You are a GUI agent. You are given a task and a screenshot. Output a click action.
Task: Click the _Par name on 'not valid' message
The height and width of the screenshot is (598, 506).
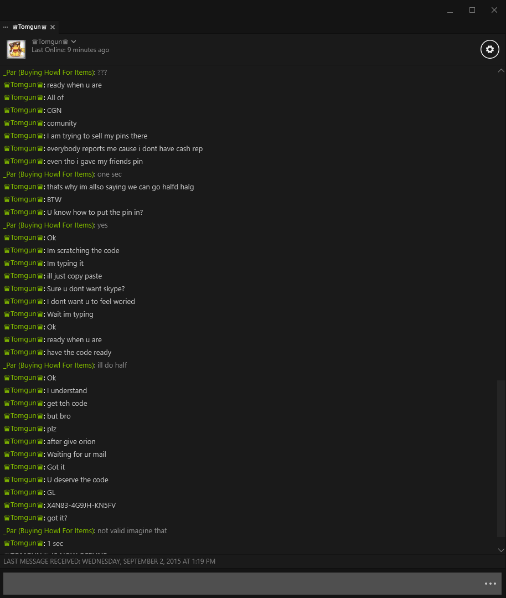pyautogui.click(x=48, y=531)
